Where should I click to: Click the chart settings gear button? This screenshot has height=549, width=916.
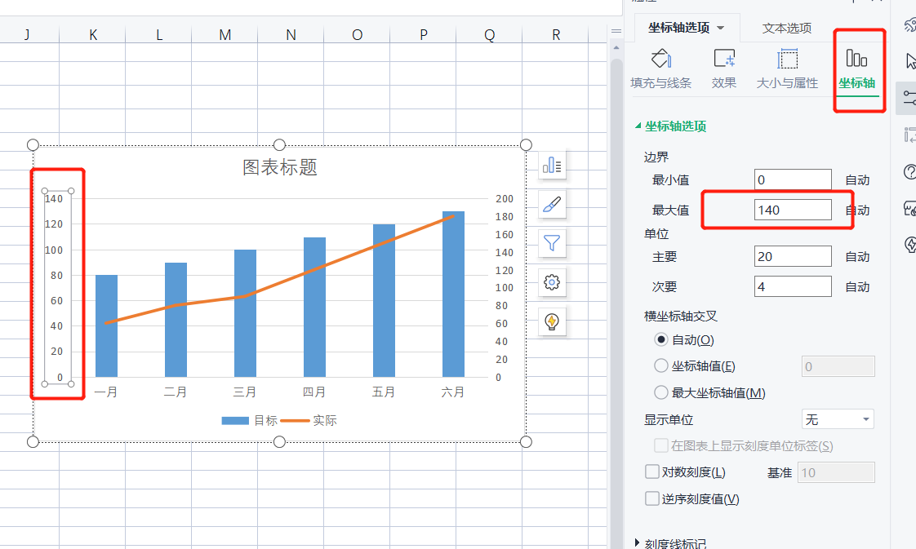tap(552, 282)
